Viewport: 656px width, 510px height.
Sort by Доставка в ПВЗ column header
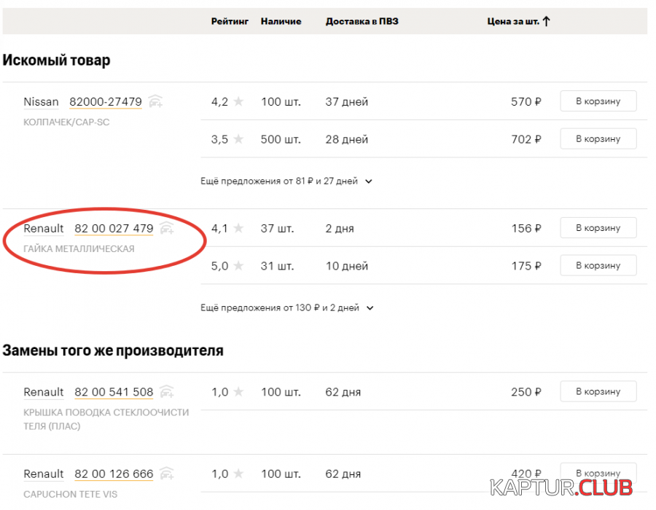click(362, 21)
